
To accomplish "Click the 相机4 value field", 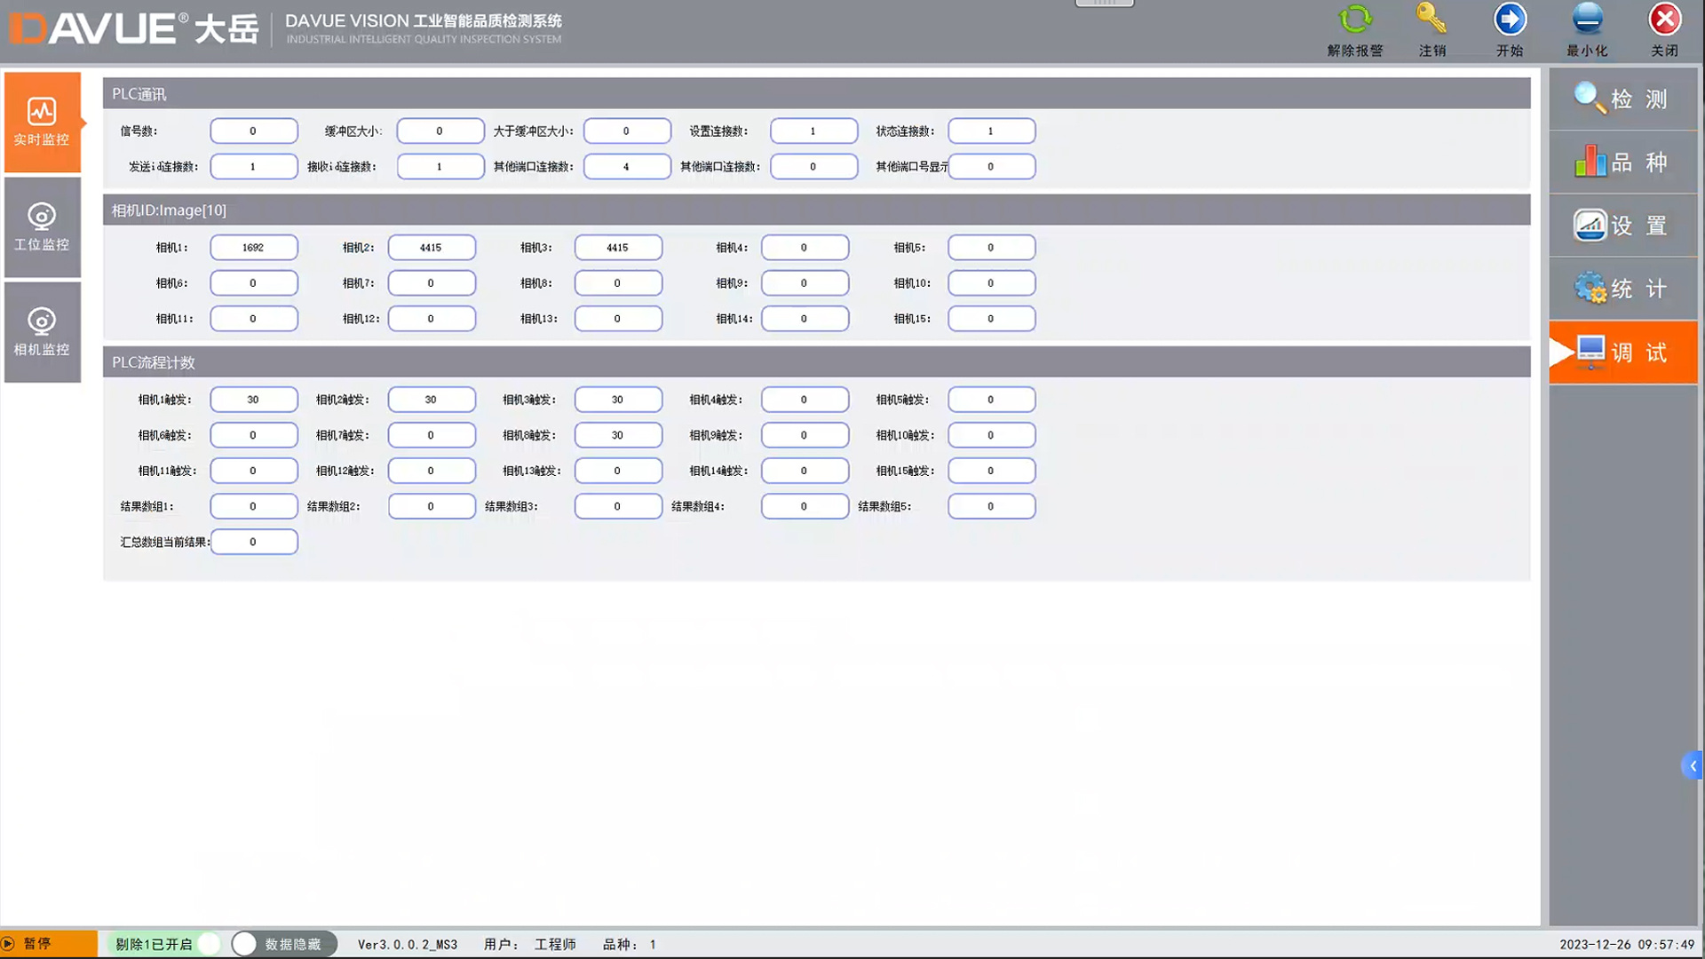I will pos(805,248).
